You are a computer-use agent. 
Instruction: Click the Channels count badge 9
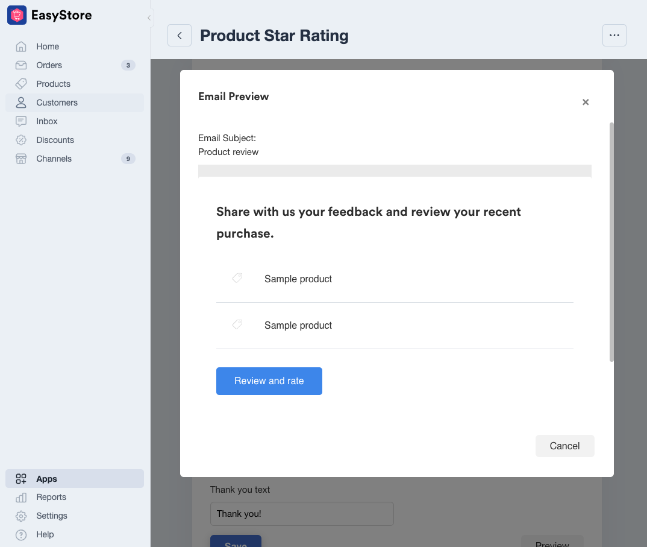128,159
